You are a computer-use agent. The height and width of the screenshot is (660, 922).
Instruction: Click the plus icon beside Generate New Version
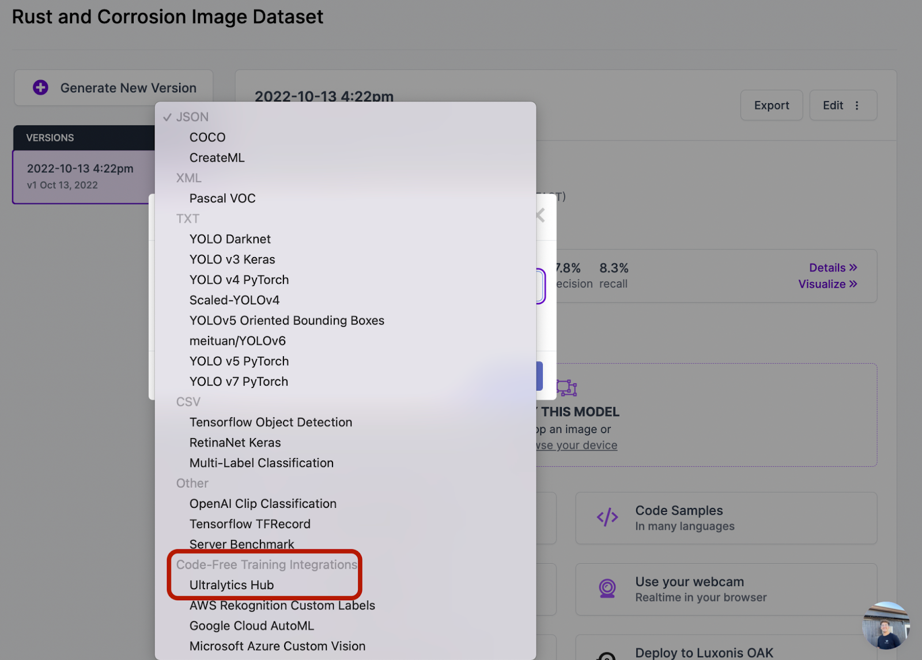tap(40, 88)
